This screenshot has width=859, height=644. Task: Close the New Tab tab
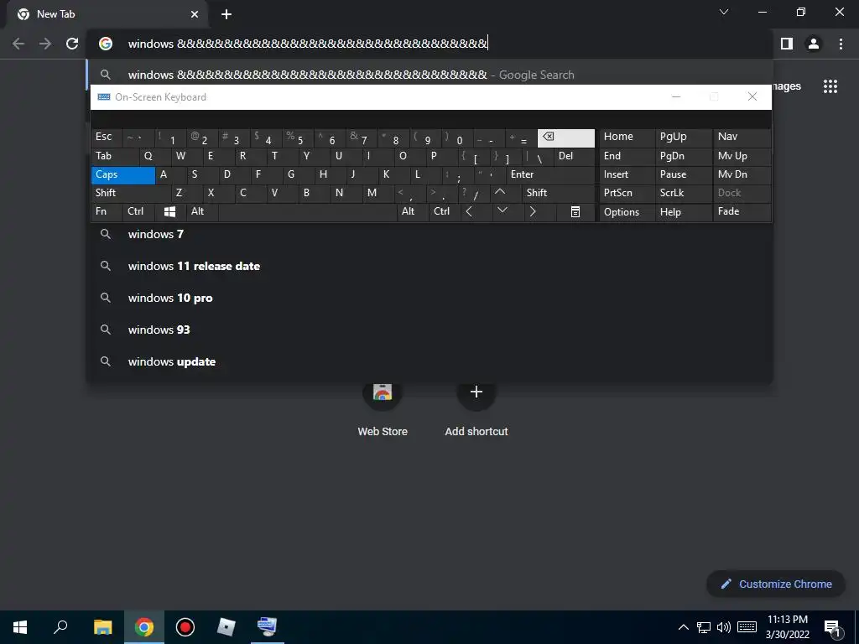coord(195,14)
